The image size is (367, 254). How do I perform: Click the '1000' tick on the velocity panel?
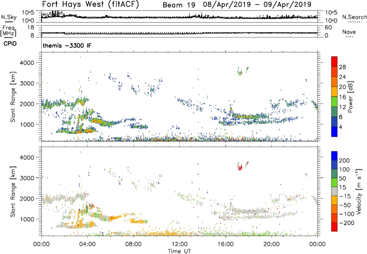point(27,219)
